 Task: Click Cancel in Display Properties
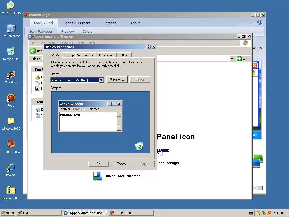coord(121,164)
